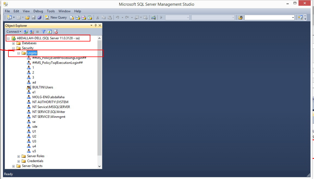Expand the Server Objects folder
314x179 pixels.
[x=13, y=166]
